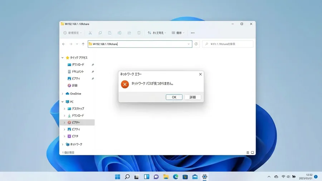This screenshot has height=181, width=322.
Task: Click the Delete trash can icon
Action: [x=139, y=33]
